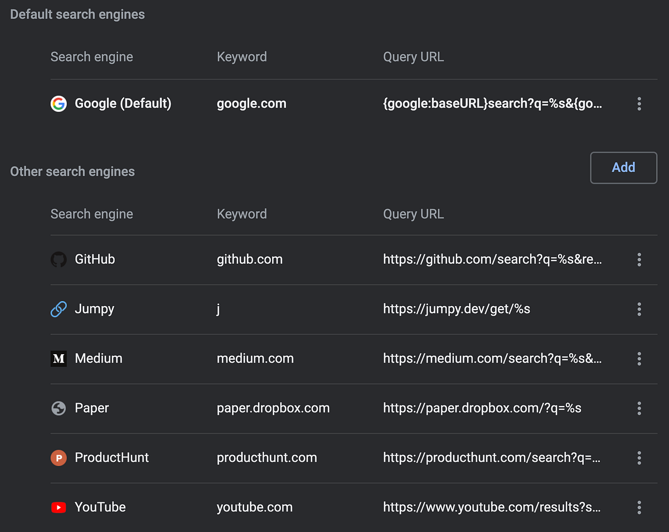
Task: Click the Jumpy link icon
Action: 59,309
